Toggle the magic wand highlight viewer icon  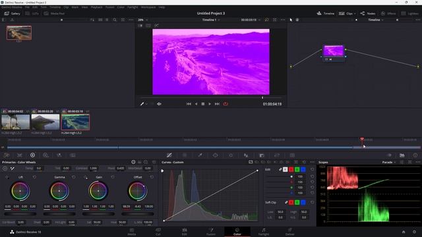(156, 26)
